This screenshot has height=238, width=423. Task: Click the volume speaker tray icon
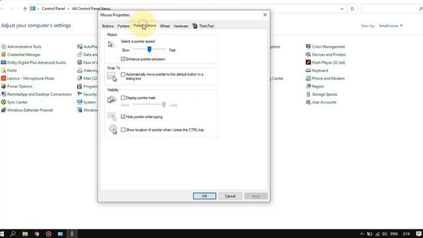tap(385, 233)
